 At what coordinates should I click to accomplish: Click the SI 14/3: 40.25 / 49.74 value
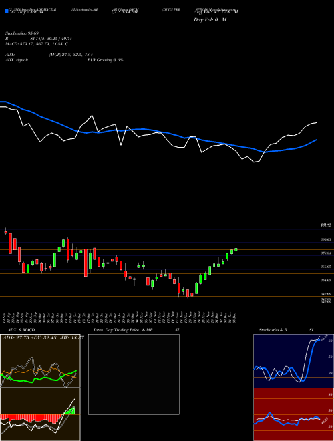51,39
